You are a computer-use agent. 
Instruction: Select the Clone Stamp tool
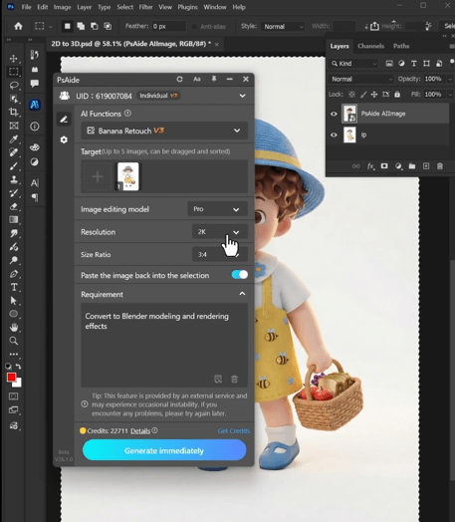[x=14, y=179]
